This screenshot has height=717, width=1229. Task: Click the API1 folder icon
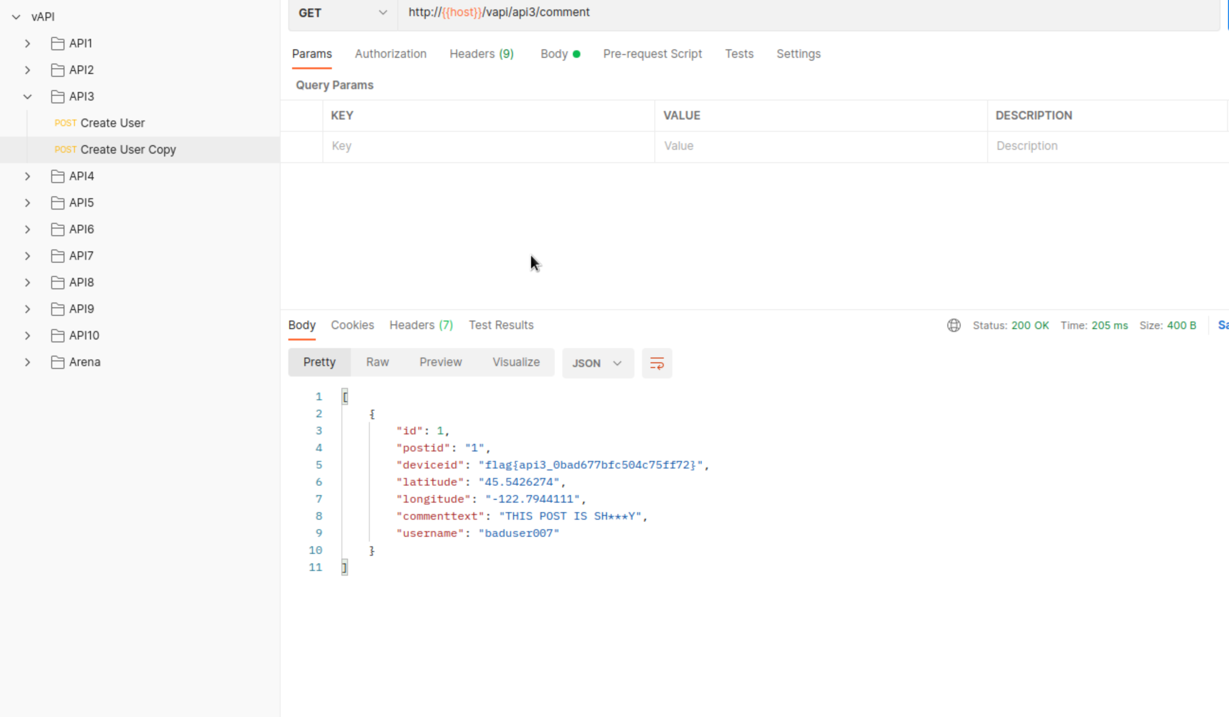click(x=57, y=44)
